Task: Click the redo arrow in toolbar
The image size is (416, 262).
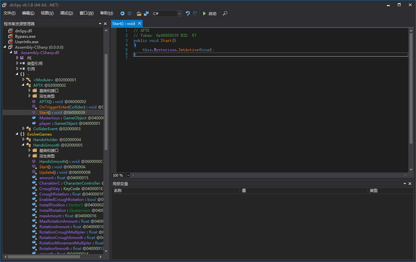Action: click(195, 13)
